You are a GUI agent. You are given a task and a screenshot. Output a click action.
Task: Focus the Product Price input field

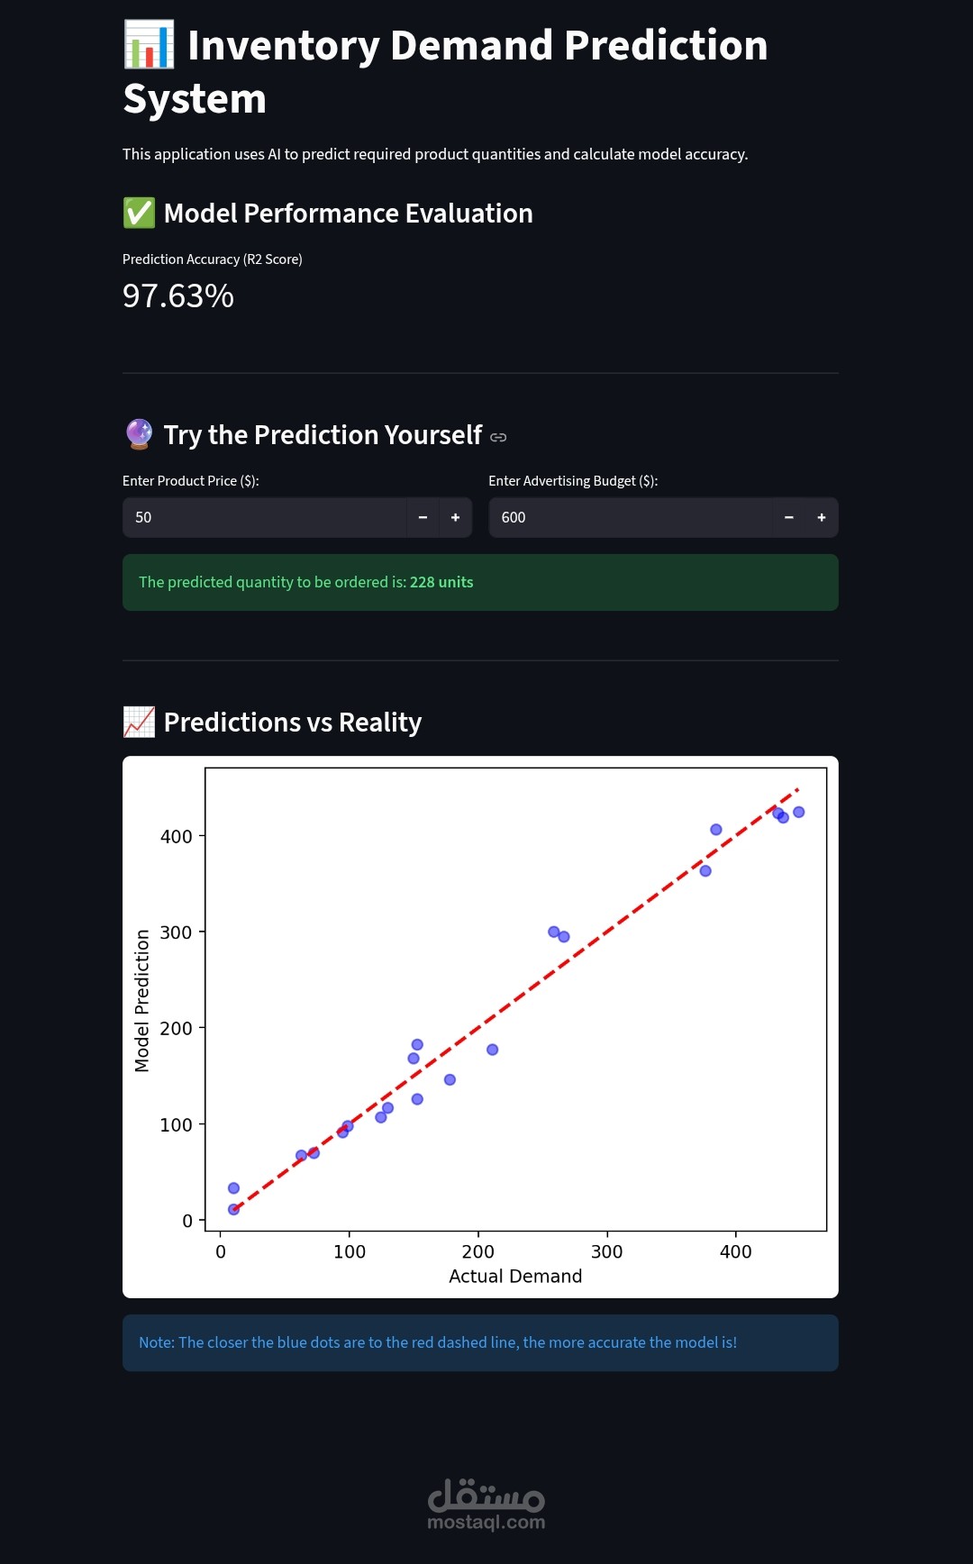pos(266,517)
